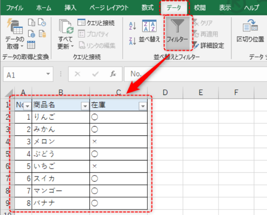Open the 挿入 ribbon tab
Viewport: 267px width, 215px height.
pyautogui.click(x=70, y=8)
